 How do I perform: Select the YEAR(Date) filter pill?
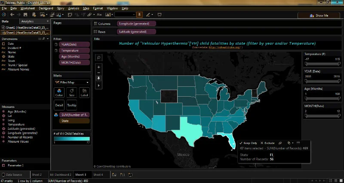point(74,44)
